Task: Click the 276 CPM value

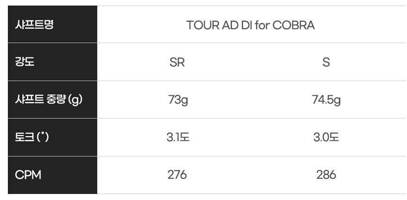Action: pyautogui.click(x=177, y=175)
